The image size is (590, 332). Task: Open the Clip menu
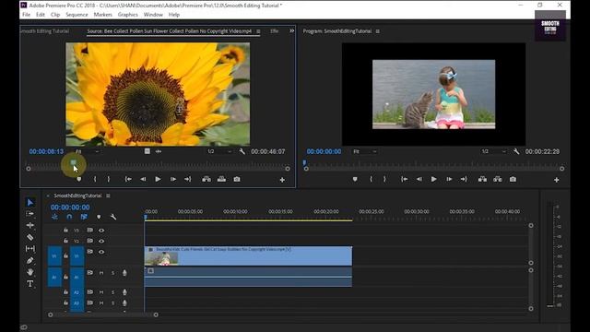[55, 15]
